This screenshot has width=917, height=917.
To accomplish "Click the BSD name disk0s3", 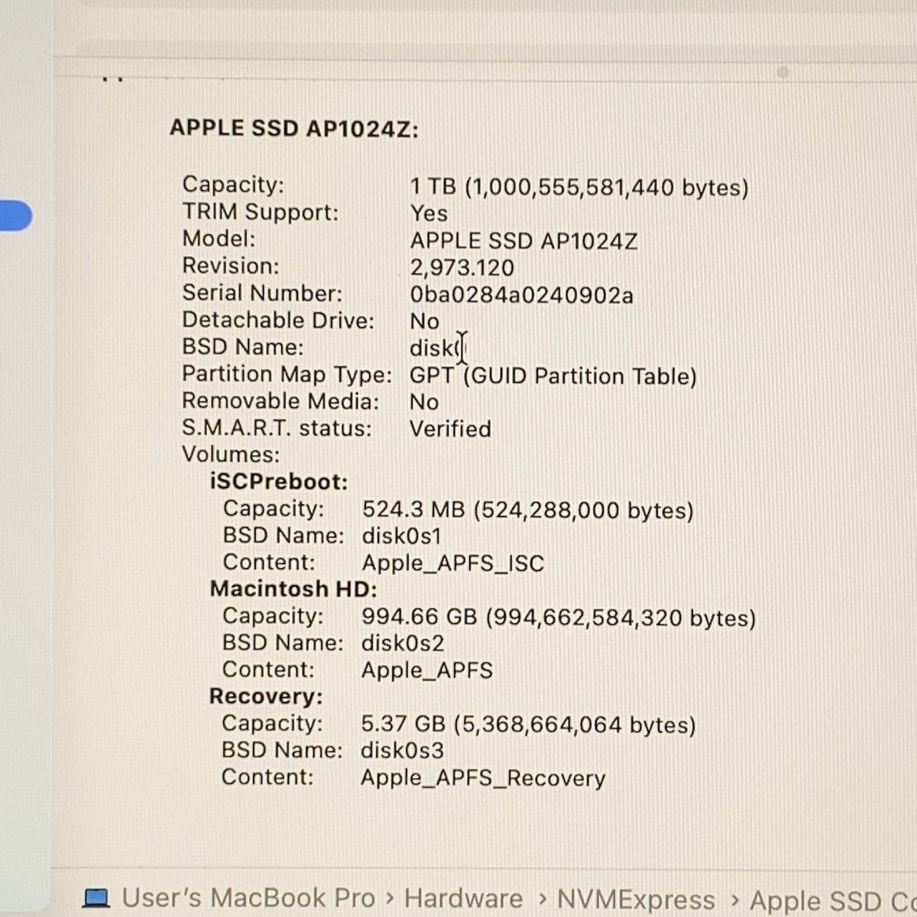I will (x=402, y=750).
